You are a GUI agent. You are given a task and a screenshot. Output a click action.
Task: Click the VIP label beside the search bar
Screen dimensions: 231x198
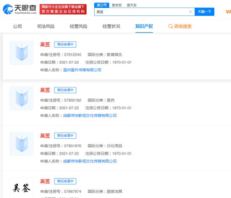228,12
